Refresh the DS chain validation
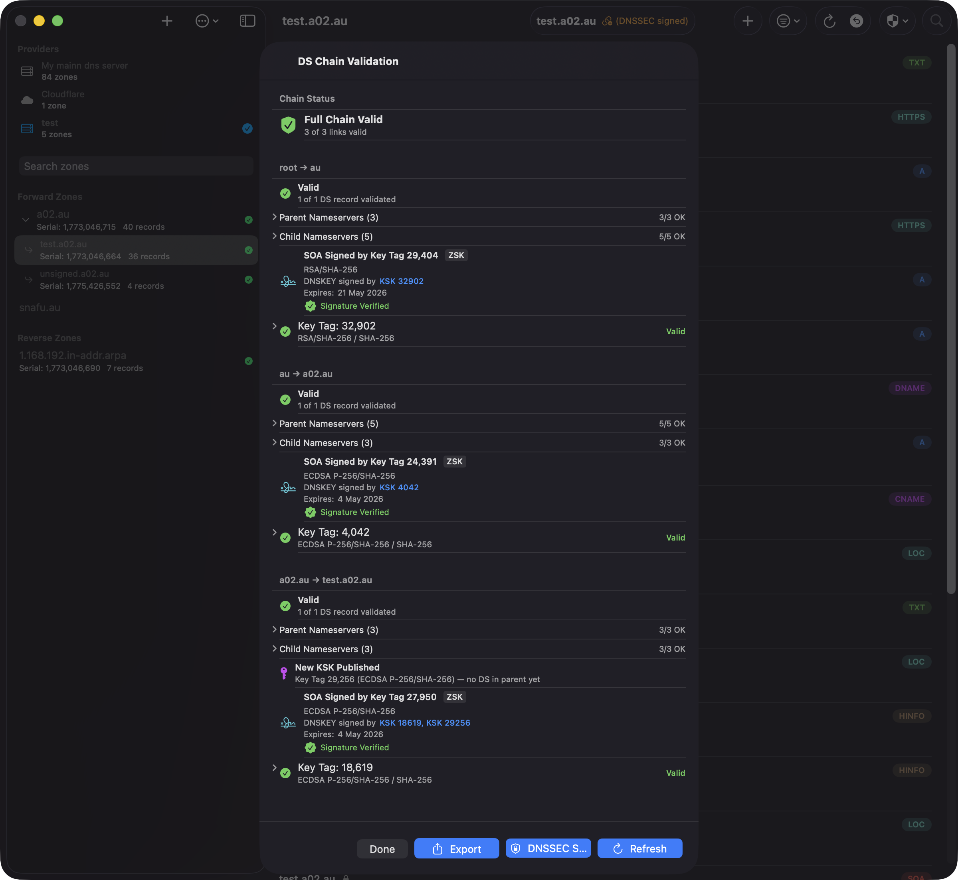The height and width of the screenshot is (880, 958). pyautogui.click(x=640, y=848)
